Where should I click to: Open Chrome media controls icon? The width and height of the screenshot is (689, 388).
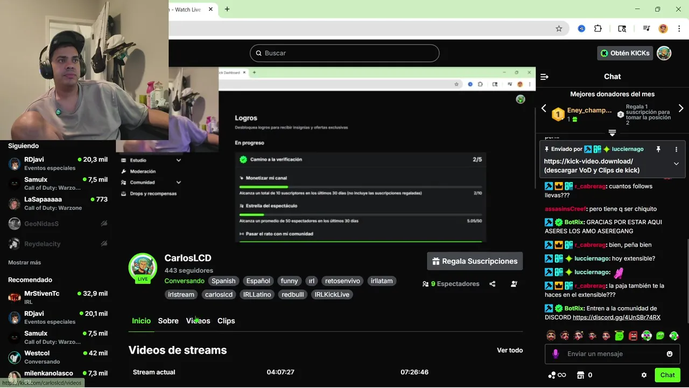pos(646,29)
